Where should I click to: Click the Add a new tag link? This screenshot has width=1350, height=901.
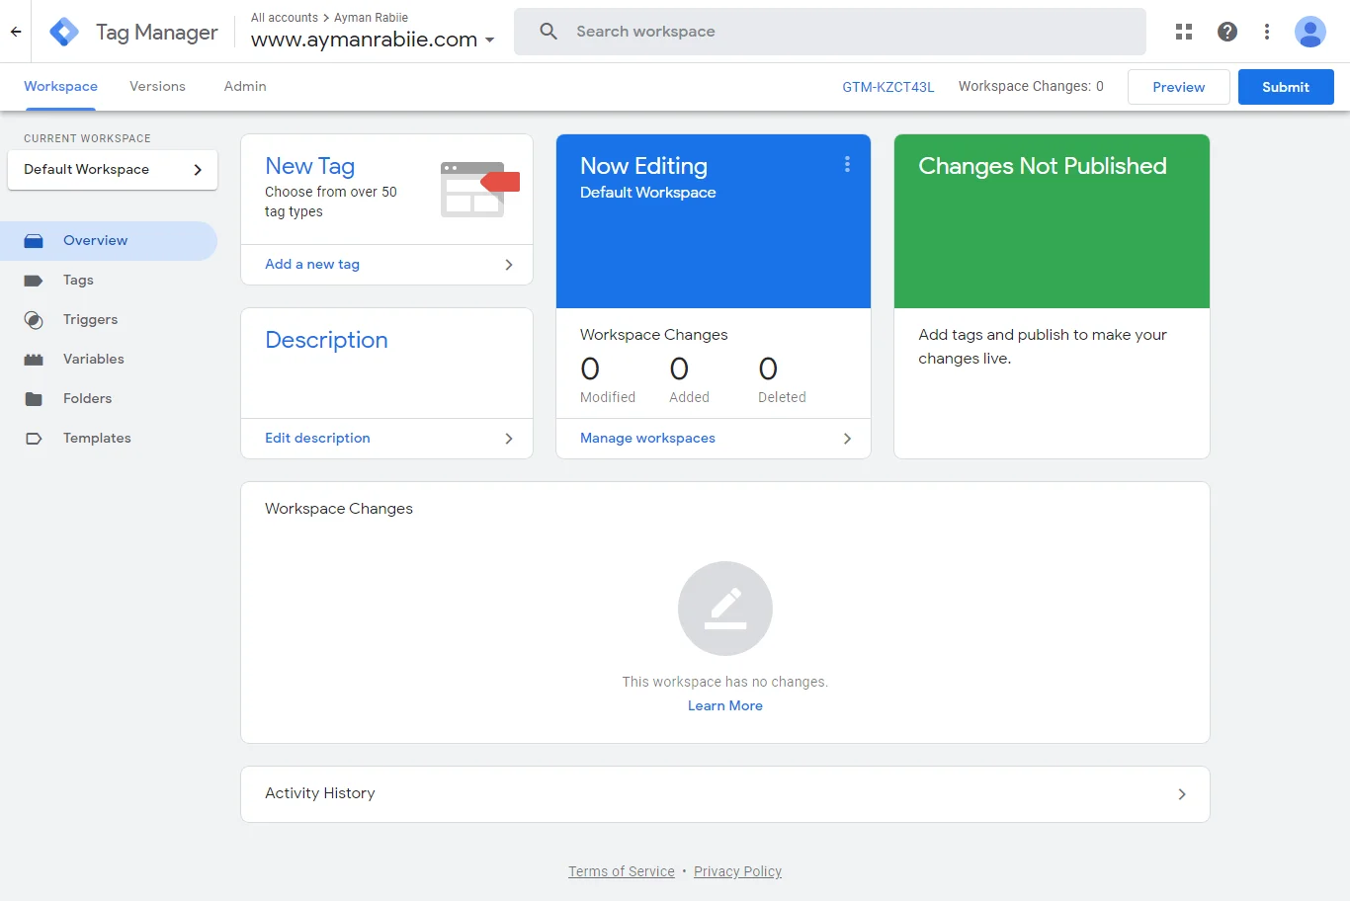(312, 265)
